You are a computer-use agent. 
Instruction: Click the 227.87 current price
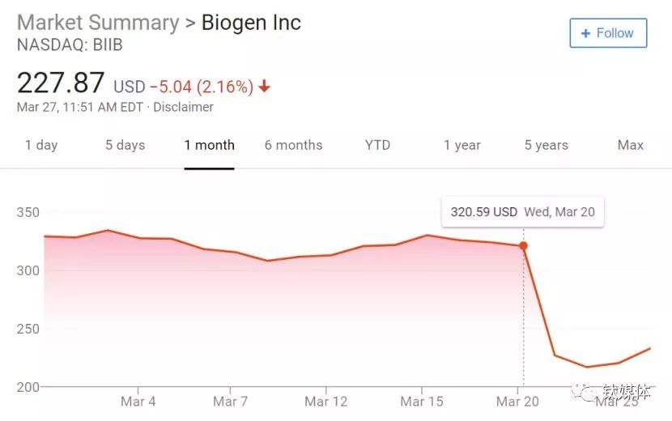pos(61,83)
